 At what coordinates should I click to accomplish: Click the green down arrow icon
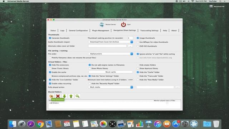pos(64,96)
